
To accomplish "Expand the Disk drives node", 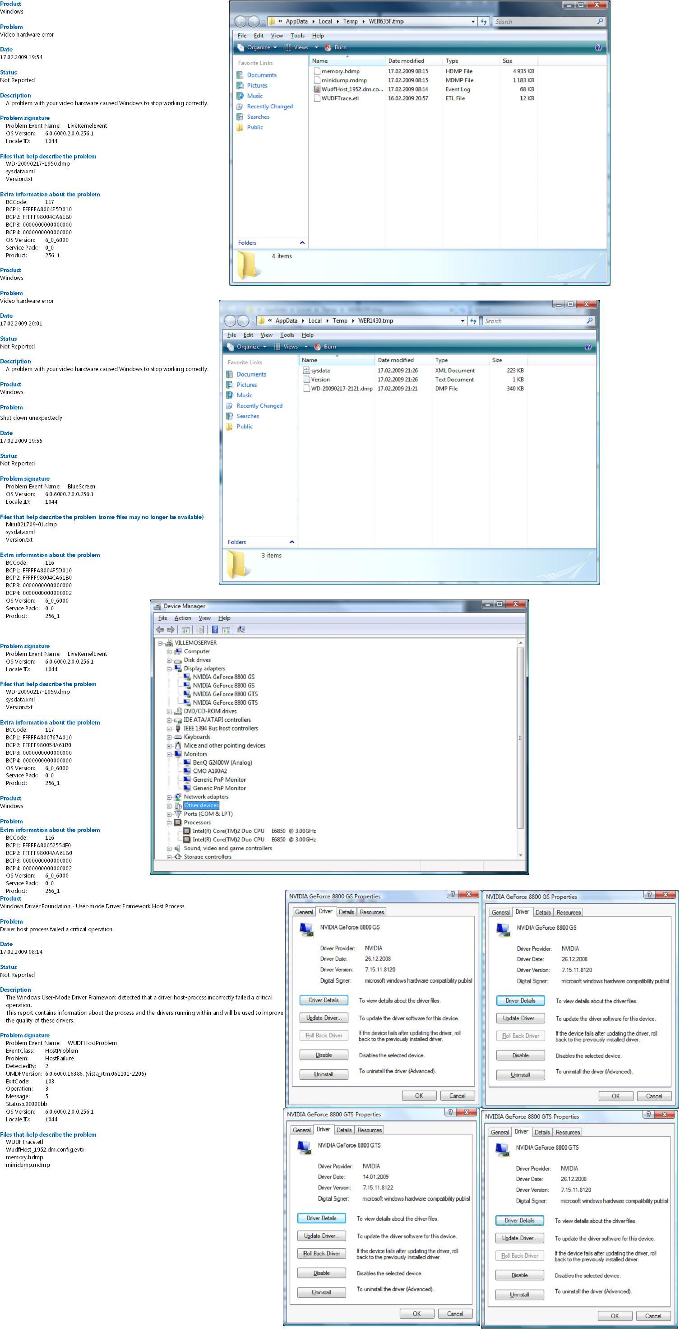I will coord(169,660).
